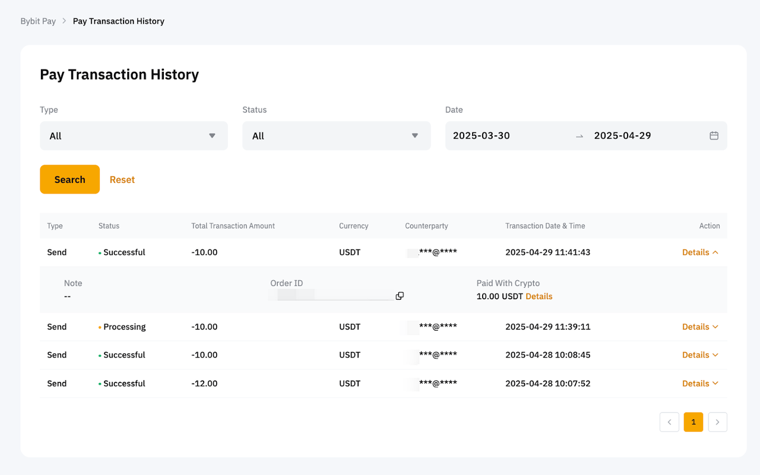Edit end date 2025-04-29
Image resolution: width=760 pixels, height=475 pixels.
click(x=622, y=136)
